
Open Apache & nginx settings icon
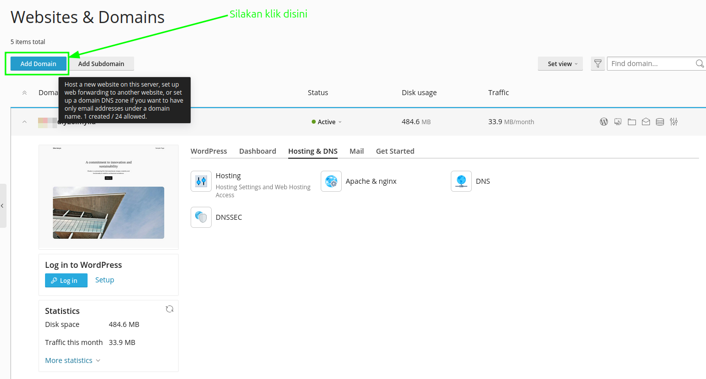tap(331, 181)
